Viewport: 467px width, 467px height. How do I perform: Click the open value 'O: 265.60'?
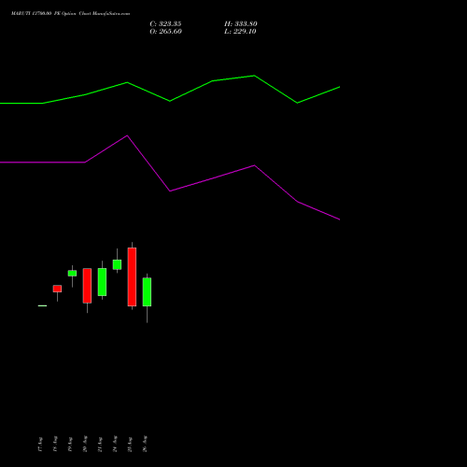165,32
